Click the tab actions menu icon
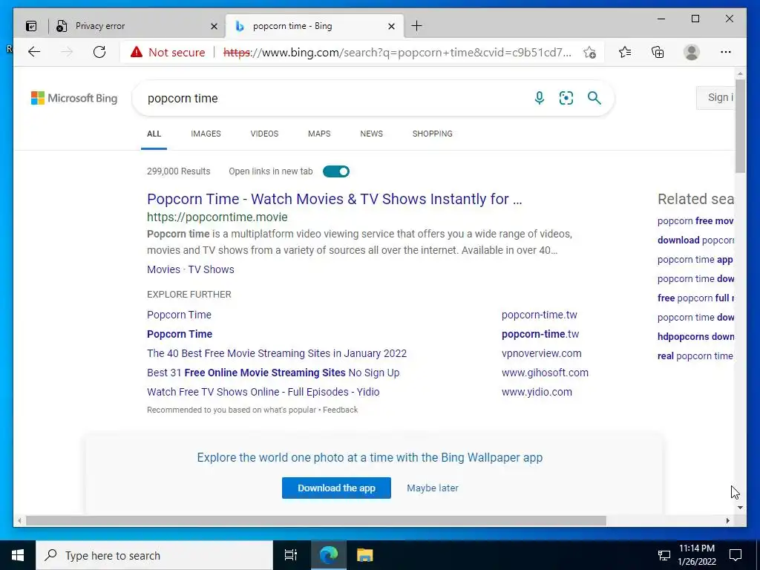 [31, 26]
